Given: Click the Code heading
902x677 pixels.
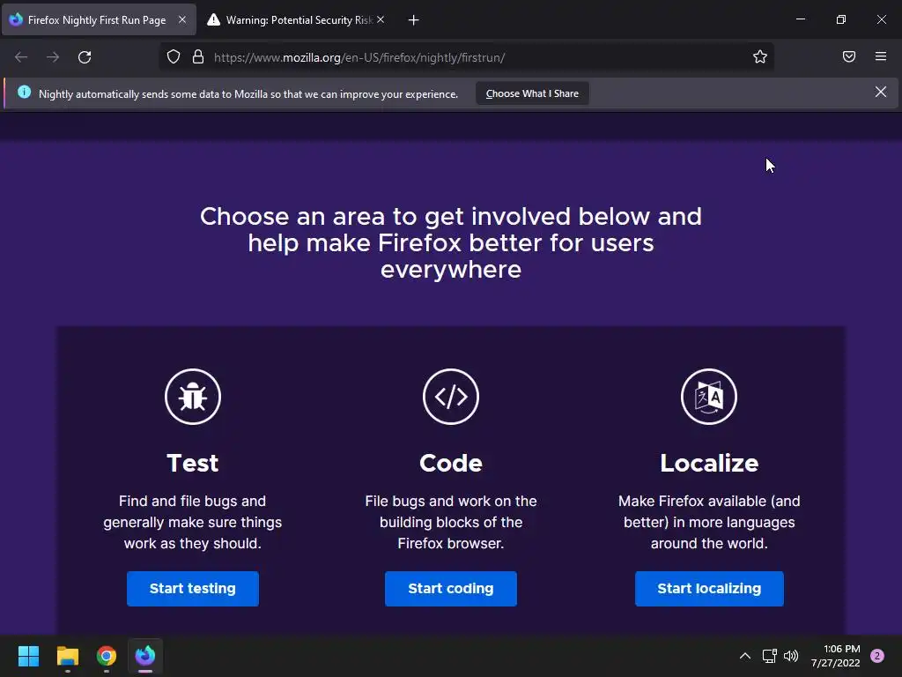Looking at the screenshot, I should click(451, 463).
